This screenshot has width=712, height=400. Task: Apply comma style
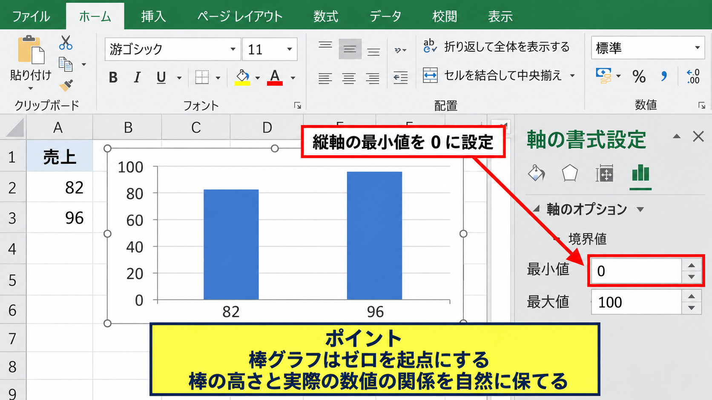point(663,77)
